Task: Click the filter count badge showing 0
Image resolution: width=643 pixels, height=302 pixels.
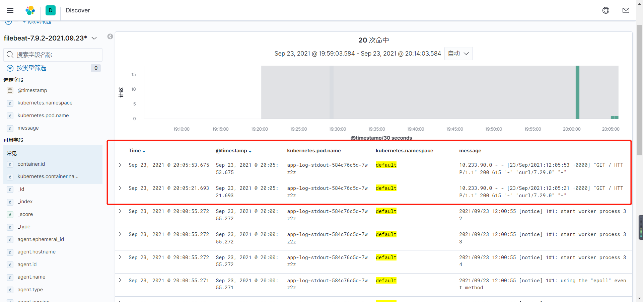Action: tap(96, 68)
